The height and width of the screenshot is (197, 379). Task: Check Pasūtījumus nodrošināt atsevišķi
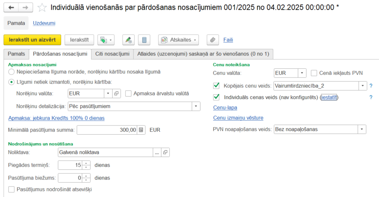pos(11,189)
